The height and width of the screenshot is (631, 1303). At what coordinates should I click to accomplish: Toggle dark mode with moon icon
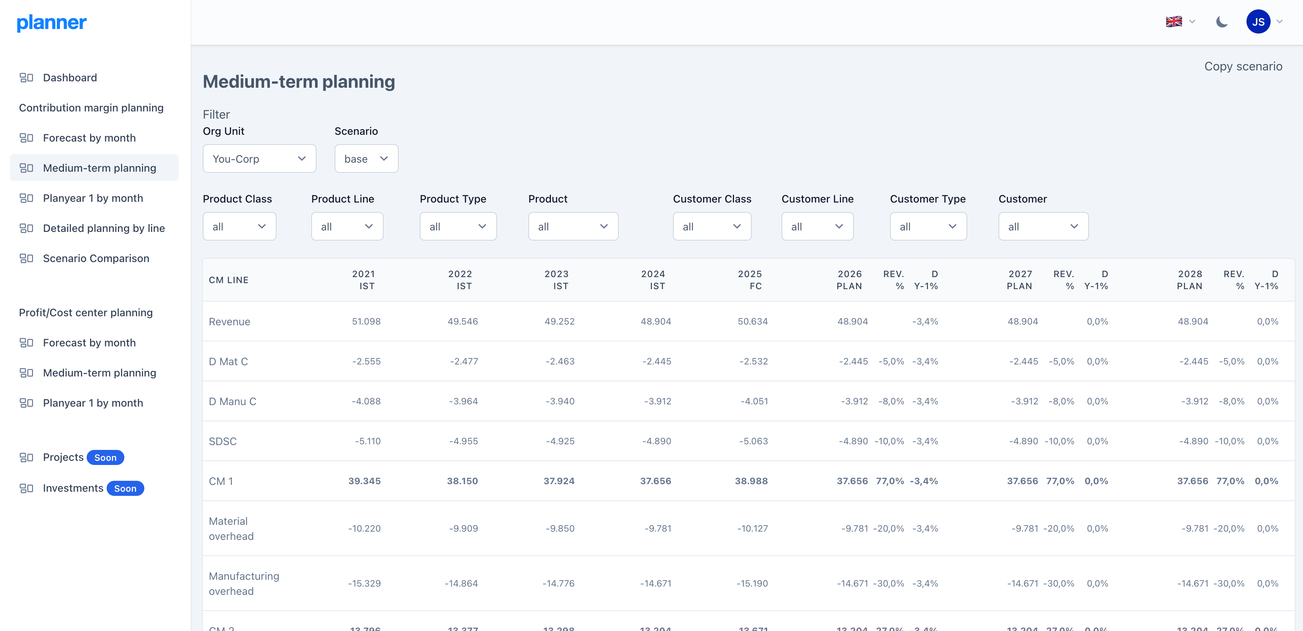click(1222, 22)
